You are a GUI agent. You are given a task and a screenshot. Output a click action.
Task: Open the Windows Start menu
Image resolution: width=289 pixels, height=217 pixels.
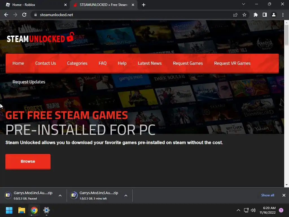[x=9, y=210]
